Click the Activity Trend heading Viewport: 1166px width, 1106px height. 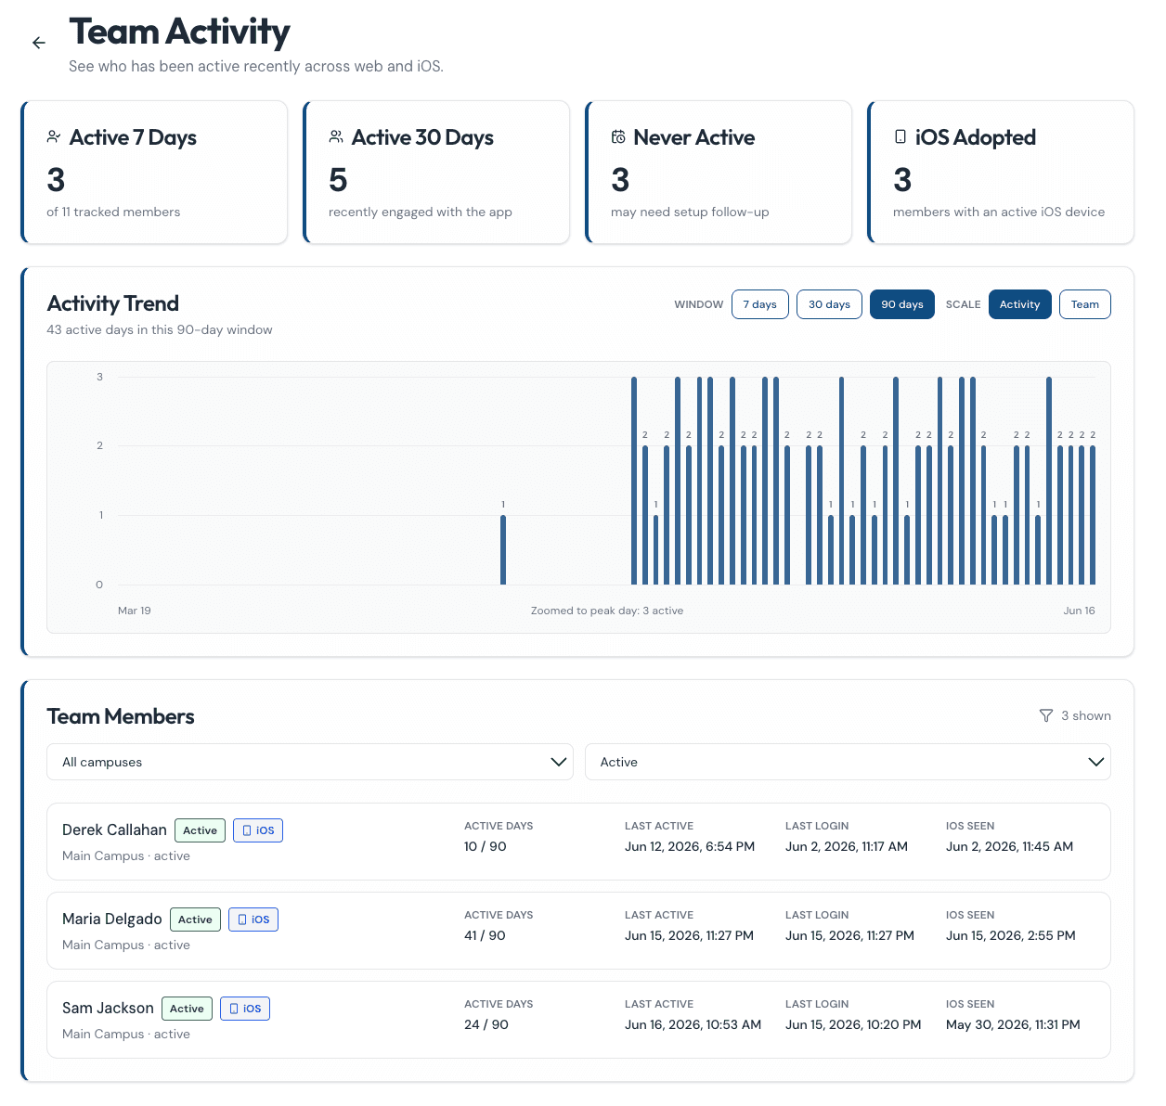click(113, 303)
